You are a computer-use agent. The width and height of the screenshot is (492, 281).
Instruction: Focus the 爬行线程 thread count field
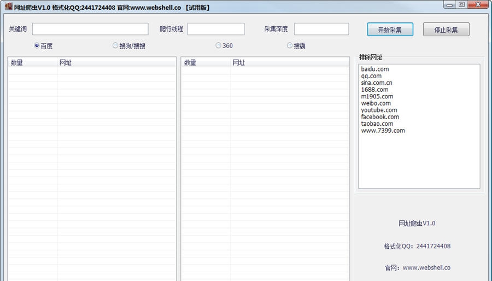coord(216,29)
